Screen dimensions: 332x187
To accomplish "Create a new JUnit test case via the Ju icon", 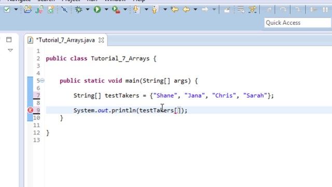I will [x=39, y=9].
